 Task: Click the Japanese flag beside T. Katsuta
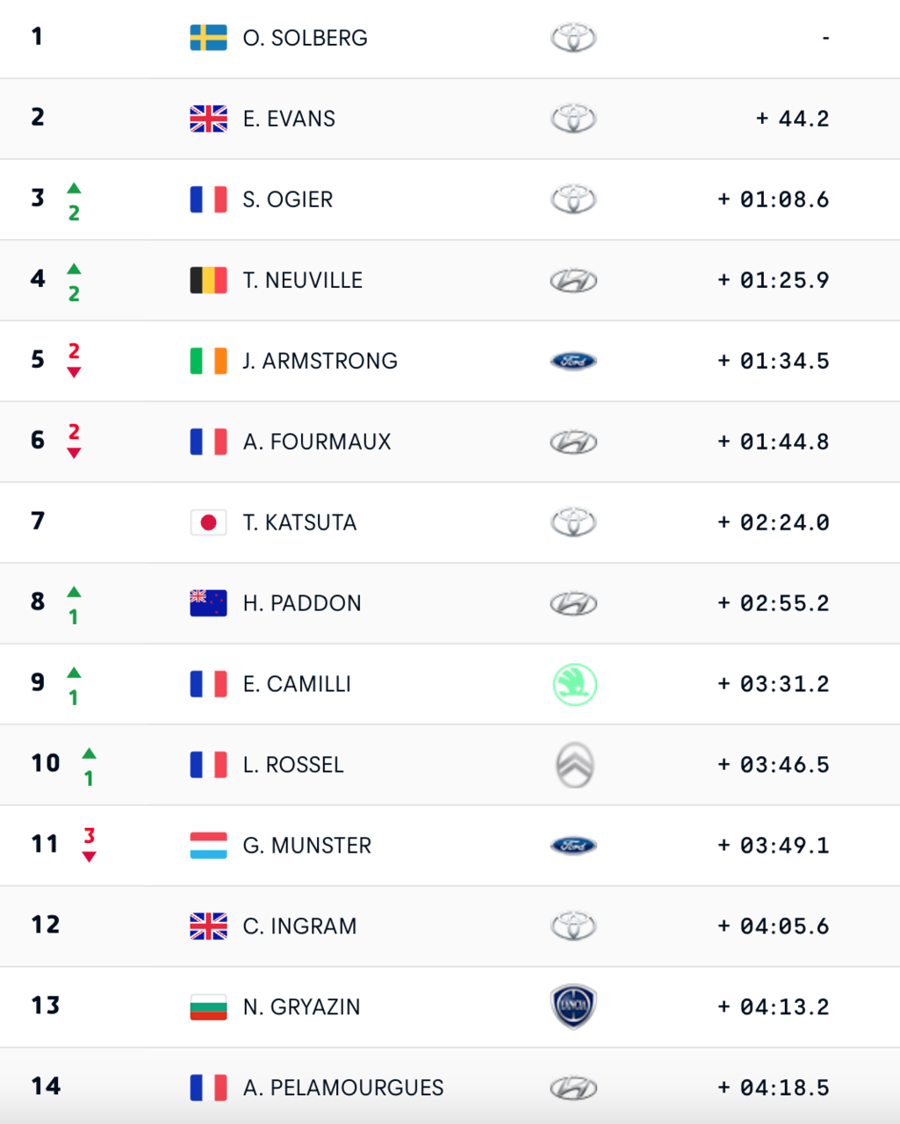(x=208, y=522)
